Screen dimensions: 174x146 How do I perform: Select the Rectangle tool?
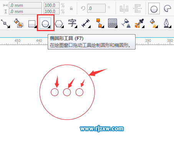tap(32, 23)
